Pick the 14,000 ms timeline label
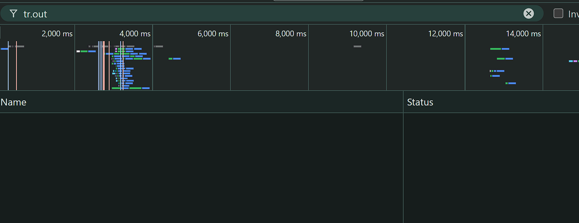This screenshot has height=223, width=579. 523,34
